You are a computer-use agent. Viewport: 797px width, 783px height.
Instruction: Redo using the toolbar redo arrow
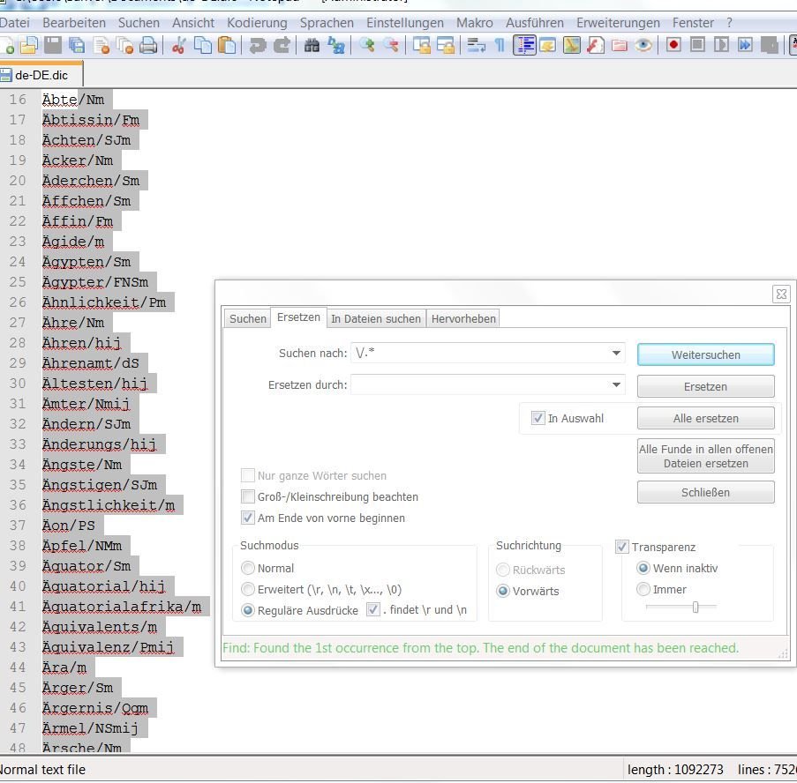click(282, 46)
